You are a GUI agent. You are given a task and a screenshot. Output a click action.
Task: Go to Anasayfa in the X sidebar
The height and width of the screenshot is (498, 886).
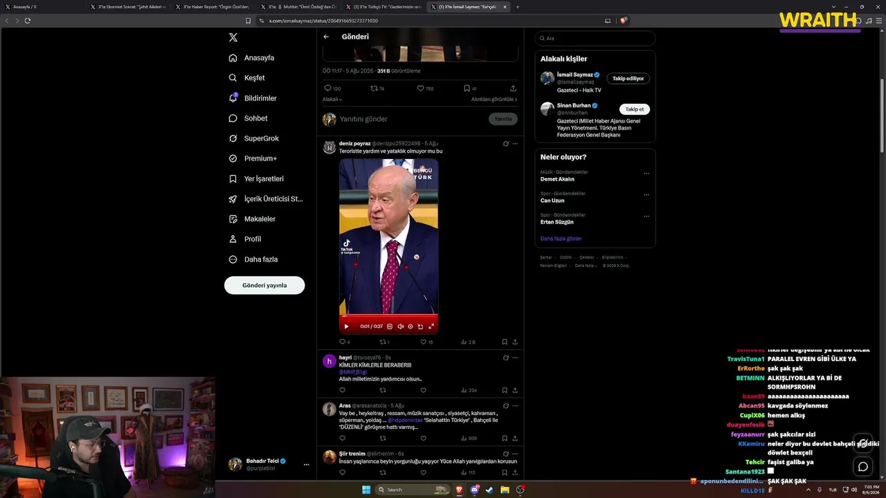click(252, 58)
